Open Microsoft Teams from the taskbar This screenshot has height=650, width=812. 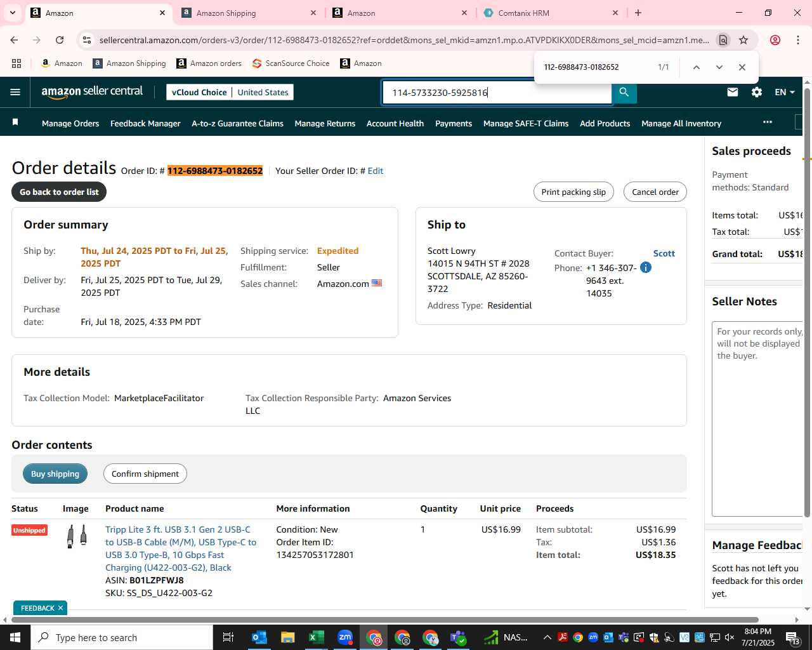459,637
